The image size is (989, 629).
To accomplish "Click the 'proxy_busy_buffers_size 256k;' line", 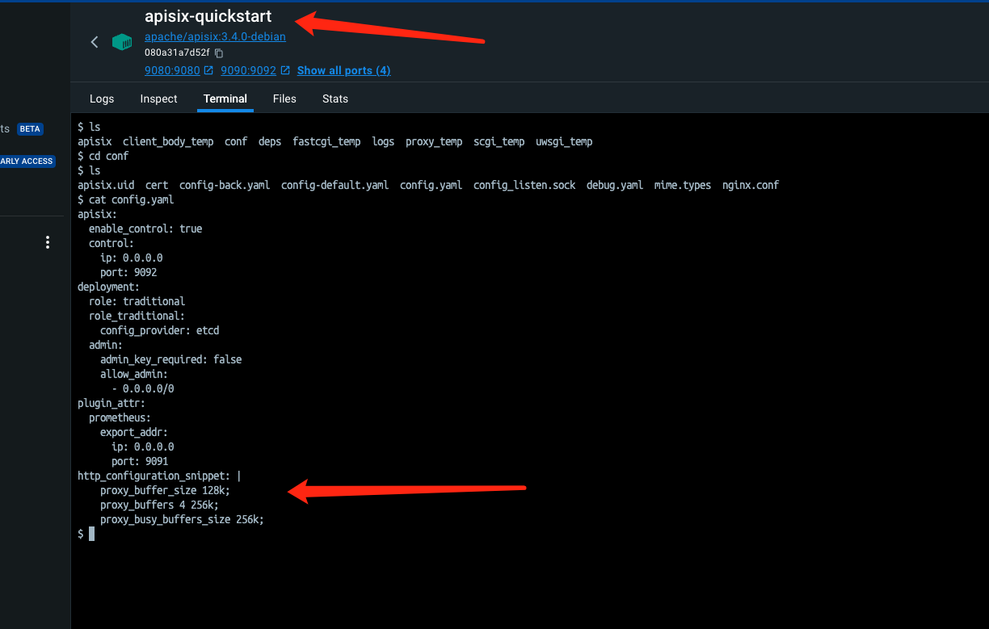I will click(x=182, y=519).
